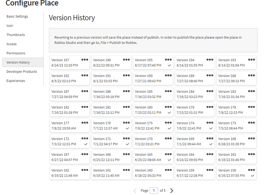
Task: Open the three-dot menu for Version 163
Action: (x=251, y=154)
